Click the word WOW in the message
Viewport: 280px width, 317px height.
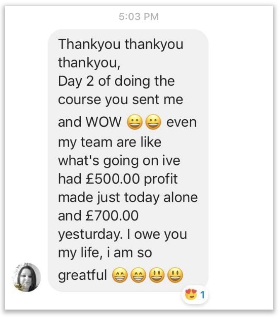point(104,122)
